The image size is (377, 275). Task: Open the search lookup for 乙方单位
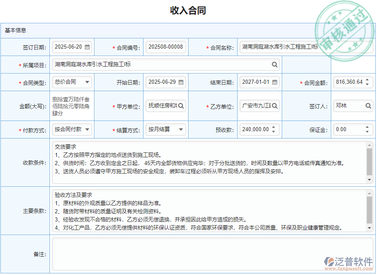coord(275,106)
